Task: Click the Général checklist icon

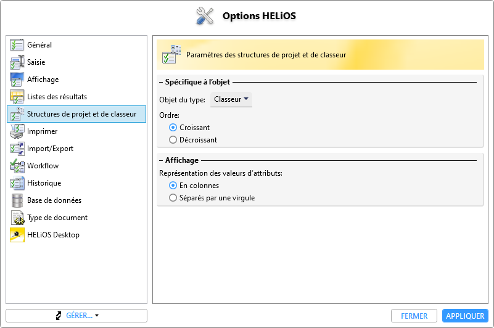Action: 17,45
